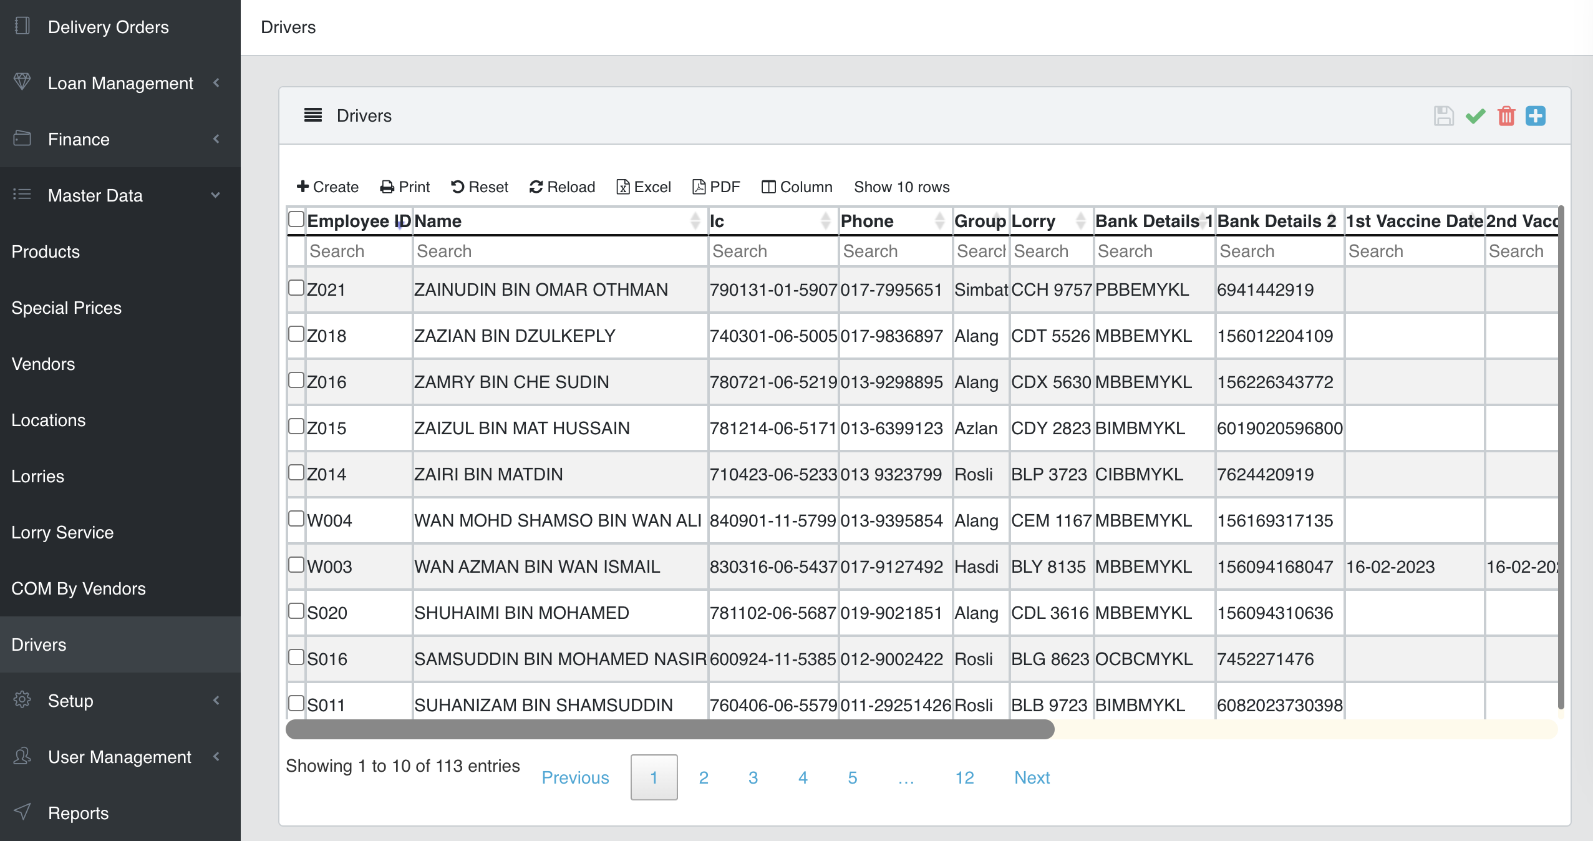Click the green checkmark icon
Screen dimensions: 1593x841
[x=1475, y=116]
